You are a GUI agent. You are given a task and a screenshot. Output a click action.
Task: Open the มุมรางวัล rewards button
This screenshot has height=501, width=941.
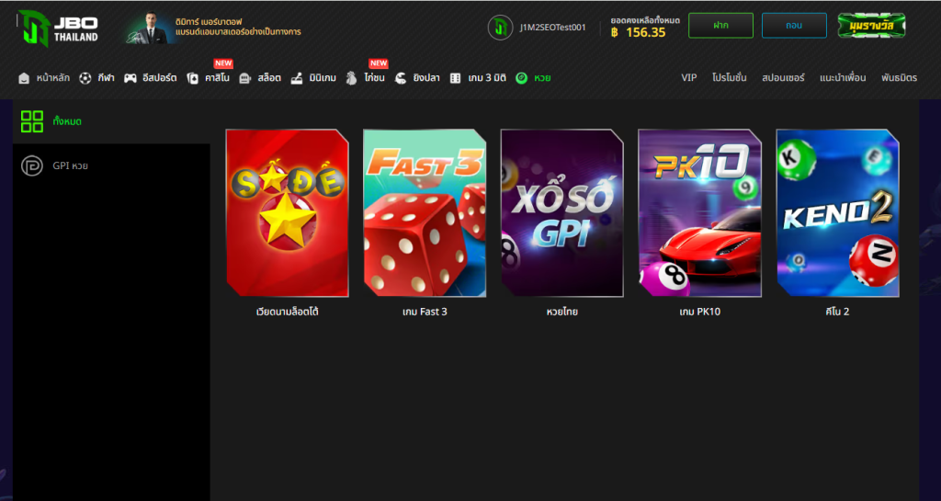tap(871, 26)
